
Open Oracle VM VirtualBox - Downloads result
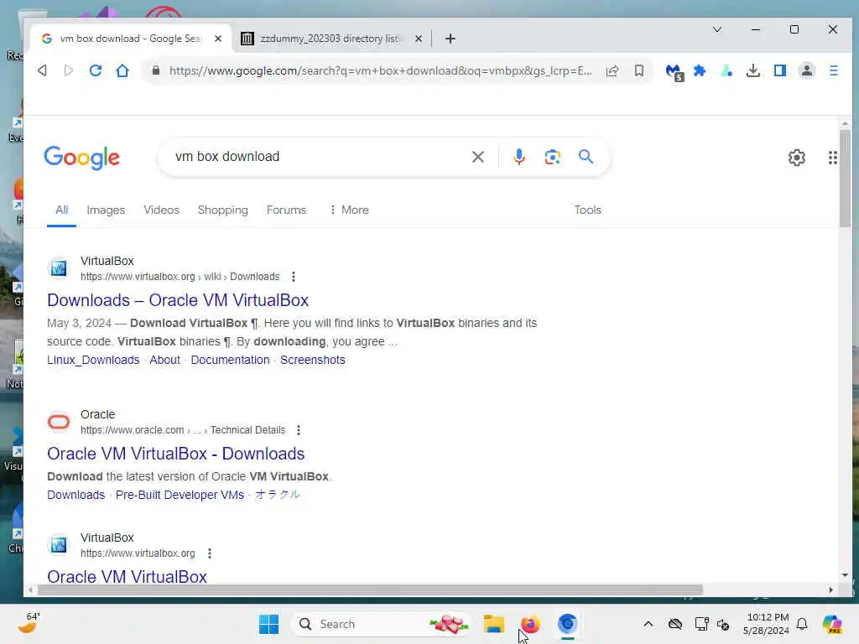(x=176, y=454)
